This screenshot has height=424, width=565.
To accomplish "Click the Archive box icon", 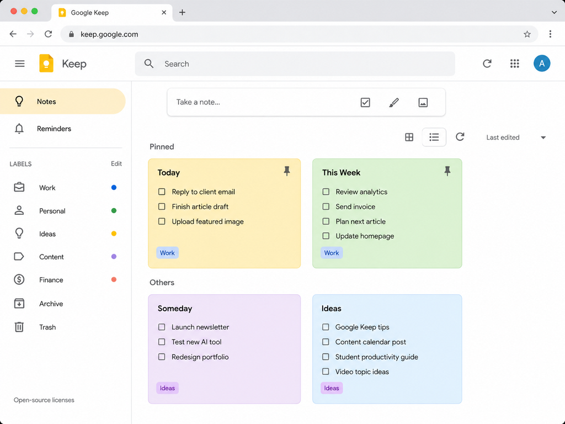I will (x=19, y=304).
